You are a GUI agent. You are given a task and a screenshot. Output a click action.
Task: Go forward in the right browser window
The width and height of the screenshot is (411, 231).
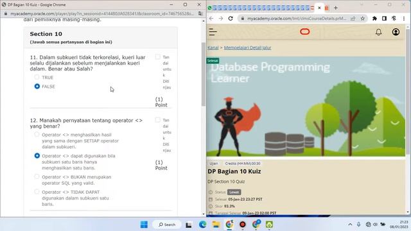tap(221, 19)
